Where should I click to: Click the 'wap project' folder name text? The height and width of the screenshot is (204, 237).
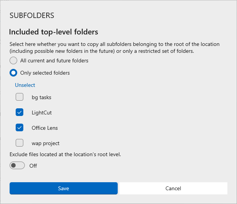click(45, 143)
